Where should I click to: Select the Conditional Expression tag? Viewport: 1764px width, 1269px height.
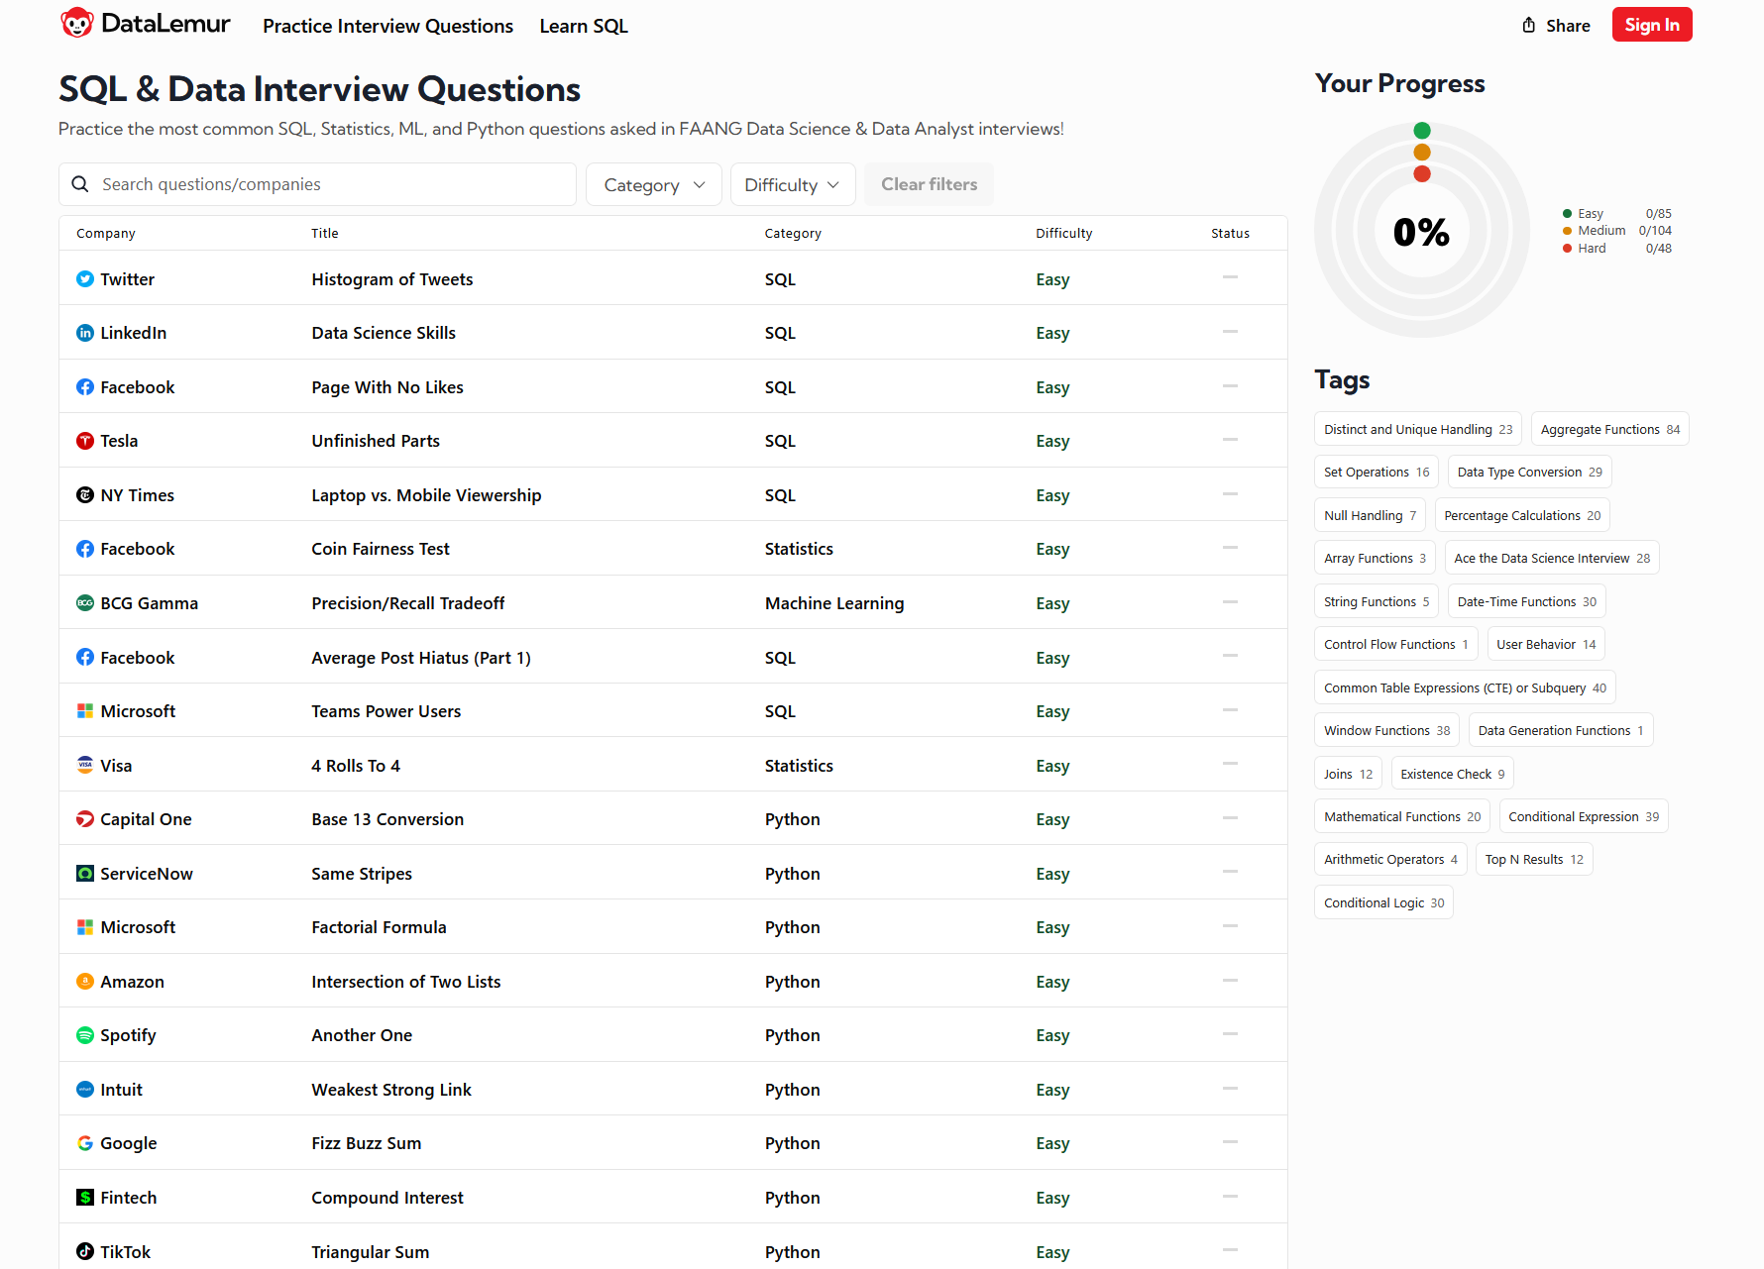pyautogui.click(x=1584, y=816)
